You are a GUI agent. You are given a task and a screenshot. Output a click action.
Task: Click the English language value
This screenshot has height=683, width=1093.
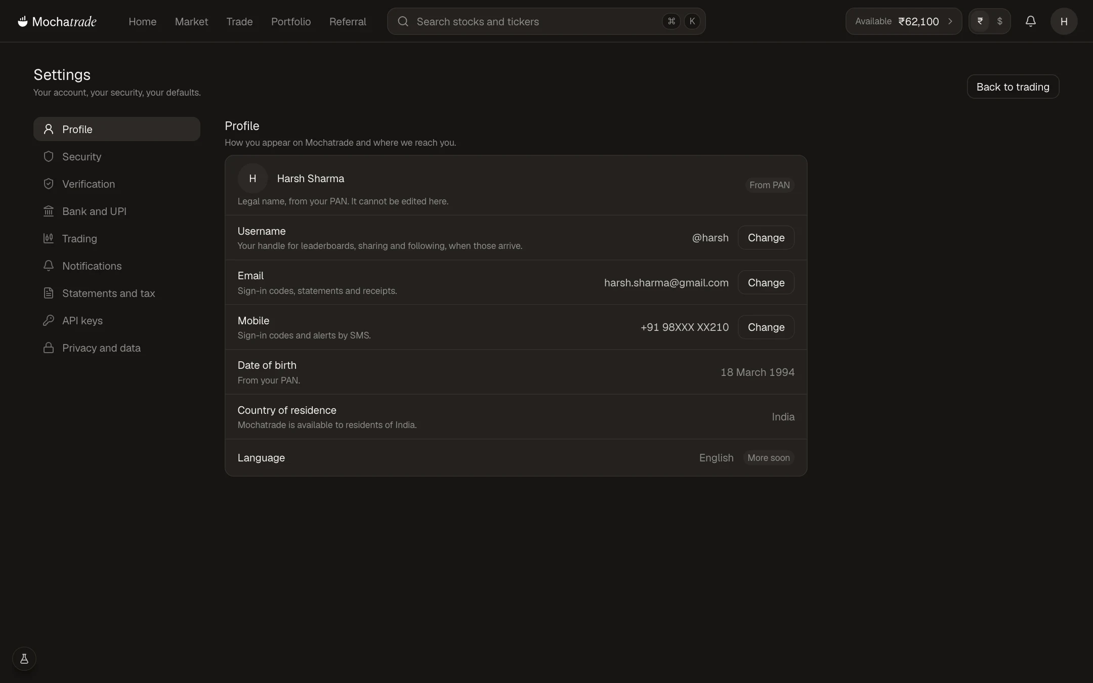(716, 457)
